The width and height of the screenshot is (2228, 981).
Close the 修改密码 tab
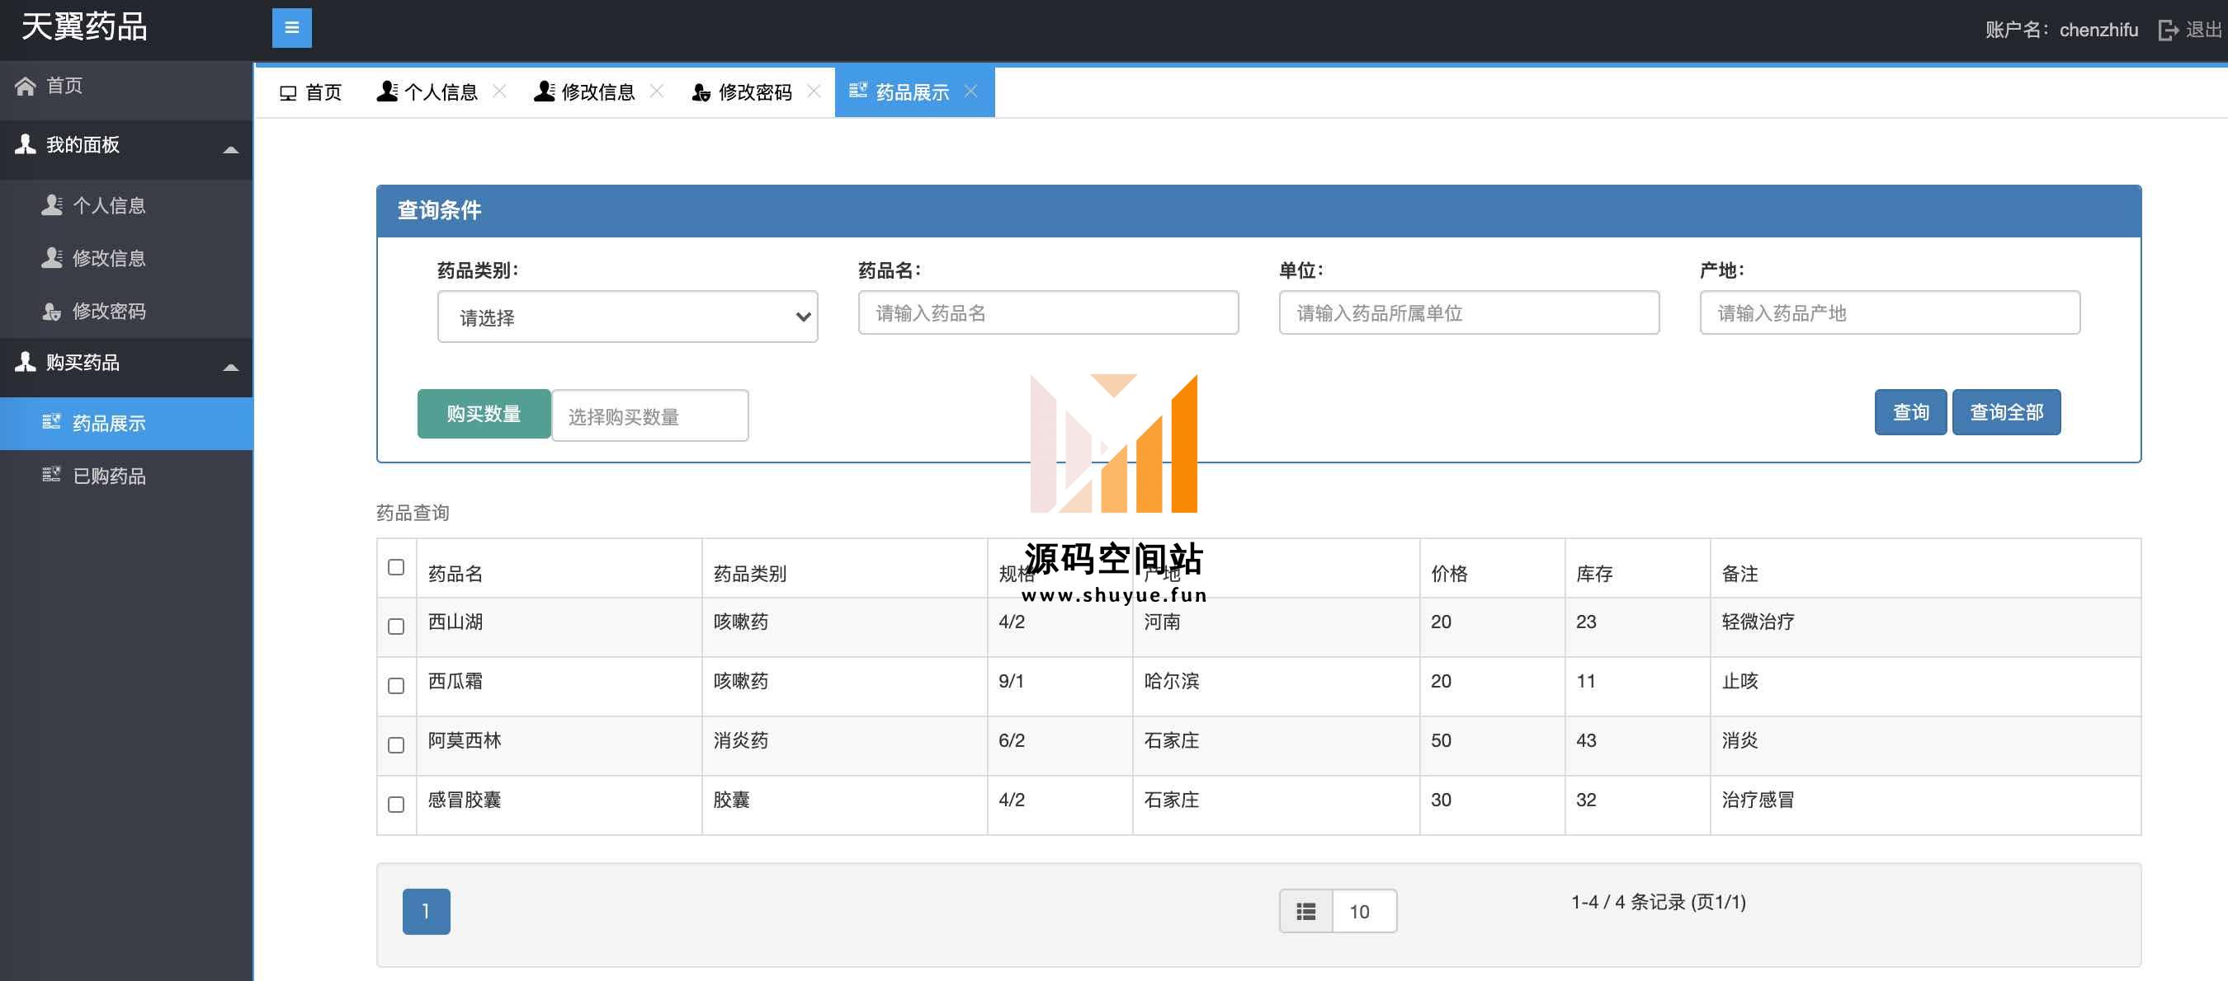[x=814, y=91]
